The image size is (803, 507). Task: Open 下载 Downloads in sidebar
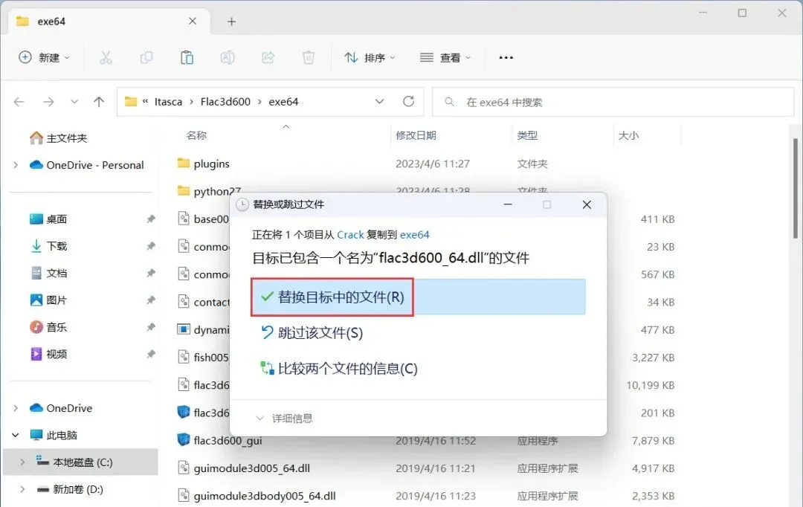(48, 246)
